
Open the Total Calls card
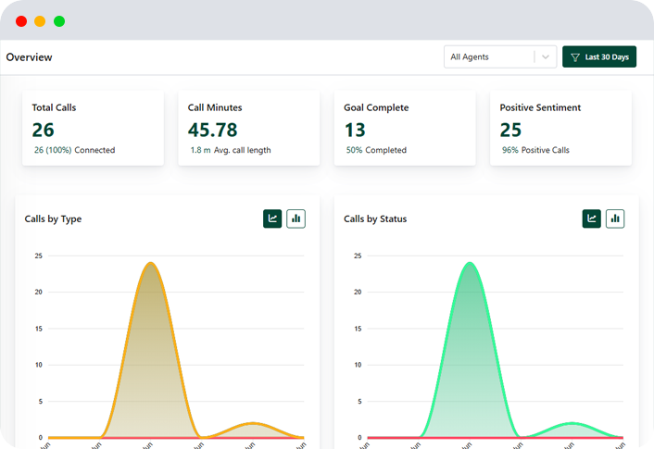tap(93, 128)
